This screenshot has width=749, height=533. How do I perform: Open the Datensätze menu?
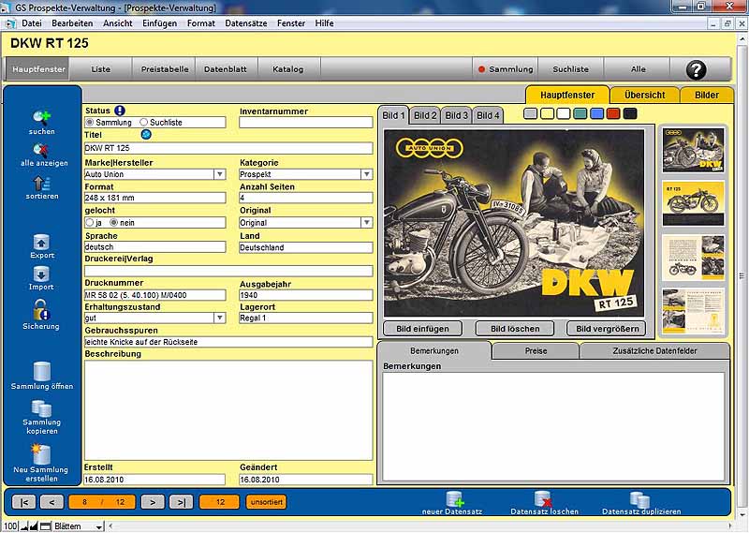pyautogui.click(x=246, y=22)
